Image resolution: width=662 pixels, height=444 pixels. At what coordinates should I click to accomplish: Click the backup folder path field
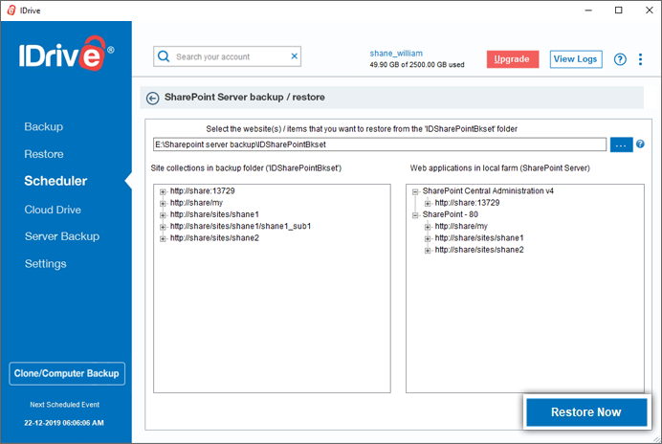380,144
